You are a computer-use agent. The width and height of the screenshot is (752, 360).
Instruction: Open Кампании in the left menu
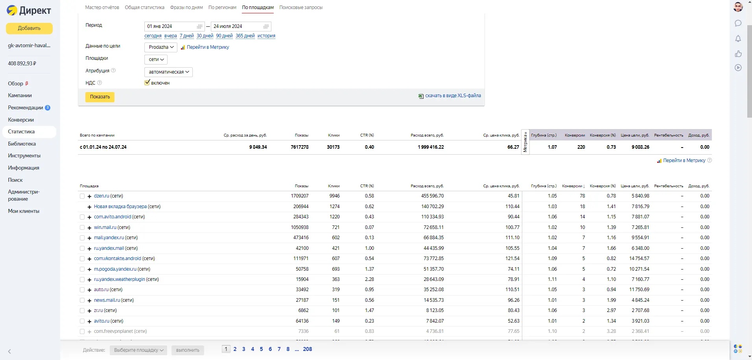(20, 96)
